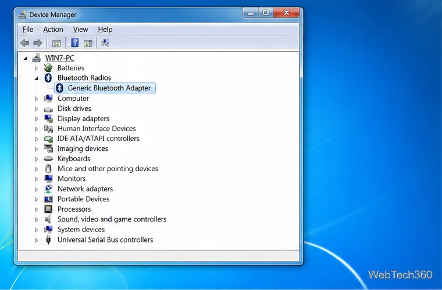The height and width of the screenshot is (290, 442).
Task: Open the Help menu
Action: tap(105, 30)
